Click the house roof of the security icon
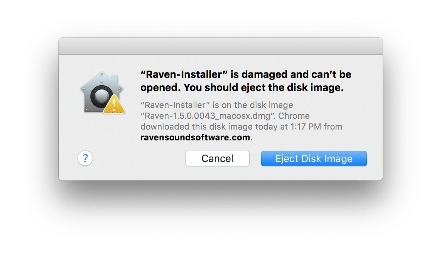The width and height of the screenshot is (422, 253). click(x=102, y=79)
